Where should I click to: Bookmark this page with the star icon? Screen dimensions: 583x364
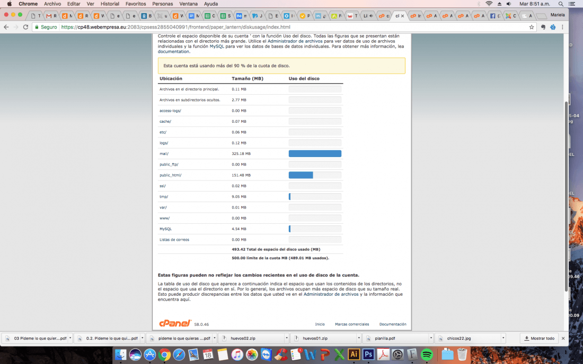pos(531,27)
